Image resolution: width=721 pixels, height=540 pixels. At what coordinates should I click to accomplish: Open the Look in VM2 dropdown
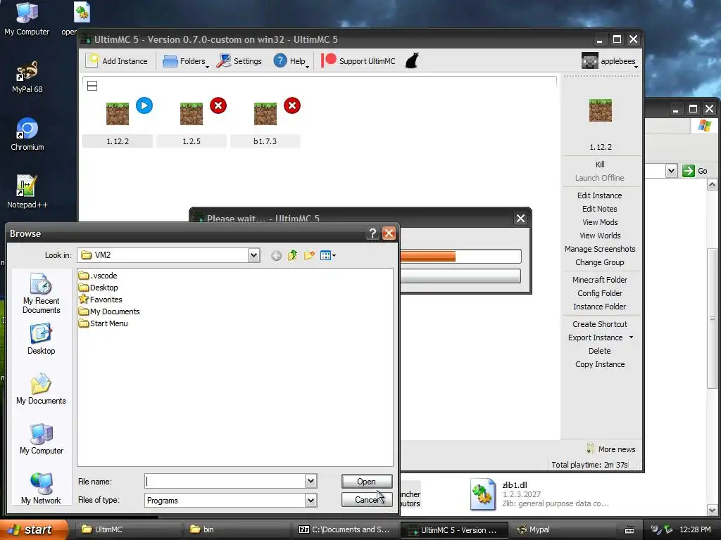point(253,255)
